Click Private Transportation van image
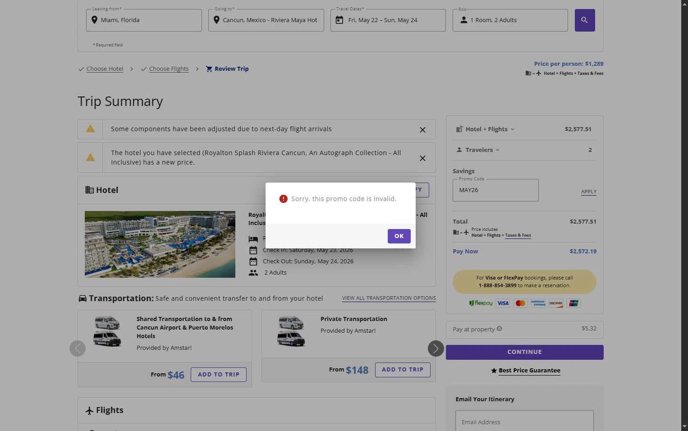Screen dimensions: 688x431 (291, 331)
